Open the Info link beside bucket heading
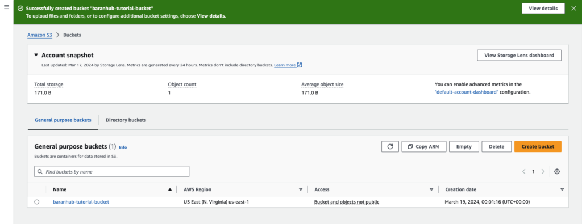Viewport: 582px width, 224px height. 123,147
